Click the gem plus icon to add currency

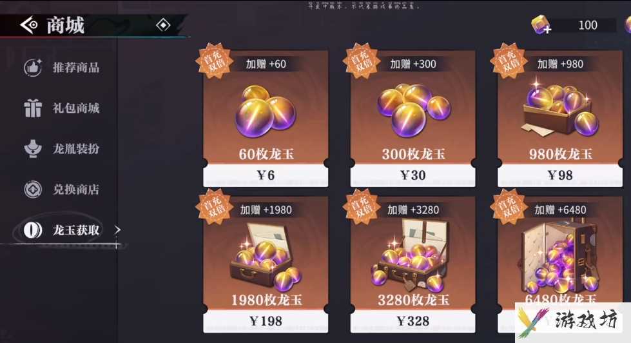coord(541,25)
